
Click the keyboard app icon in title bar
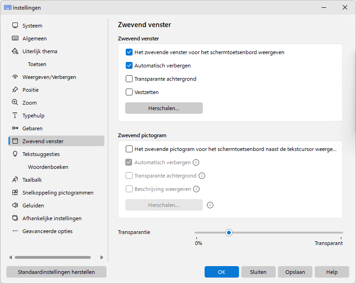click(x=7, y=7)
